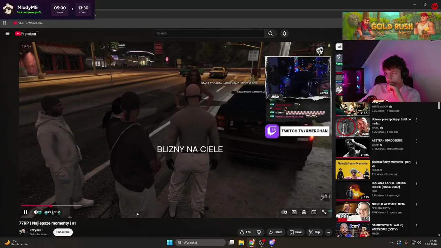Open options for NITRO O WERSACH DIHA
This screenshot has height=248, width=441.
(417, 205)
